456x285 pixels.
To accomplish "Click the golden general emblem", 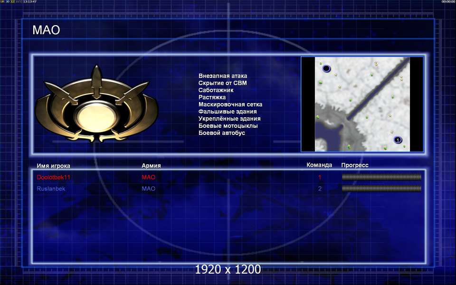I will 96,104.
